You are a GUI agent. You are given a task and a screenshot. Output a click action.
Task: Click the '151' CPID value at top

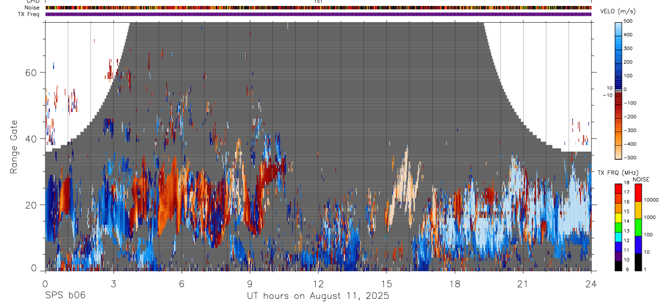(x=318, y=2)
